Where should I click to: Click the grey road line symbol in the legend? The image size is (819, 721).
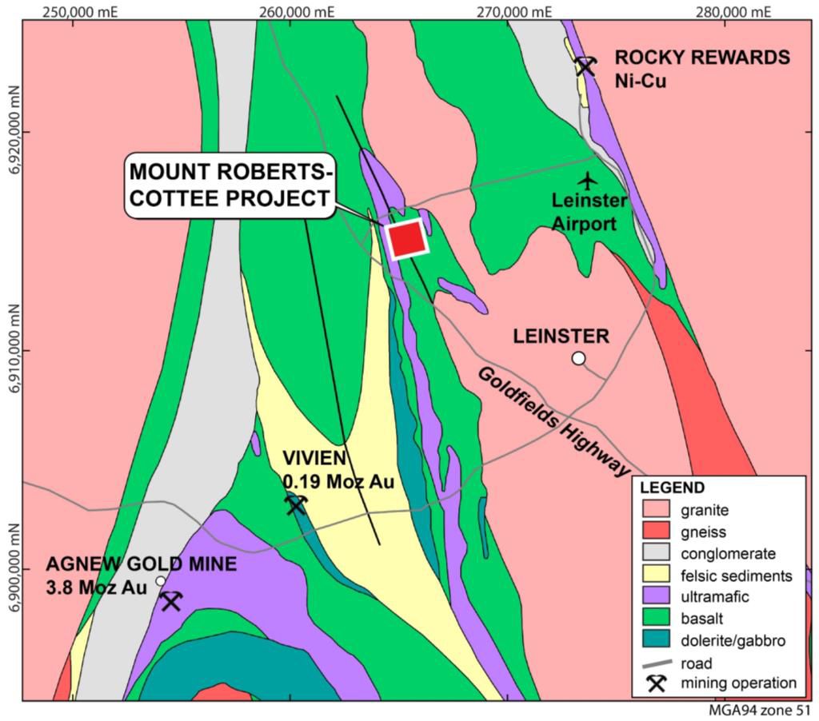coord(658,663)
